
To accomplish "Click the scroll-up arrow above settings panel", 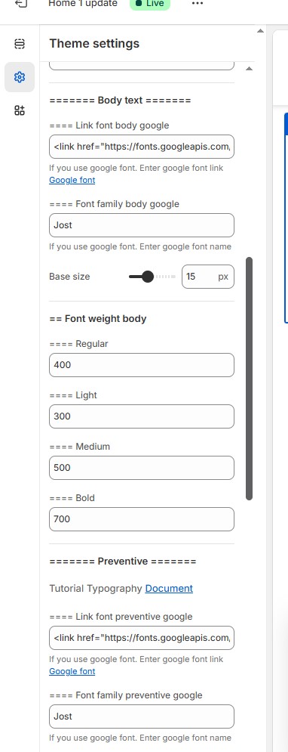I will click(x=260, y=31).
